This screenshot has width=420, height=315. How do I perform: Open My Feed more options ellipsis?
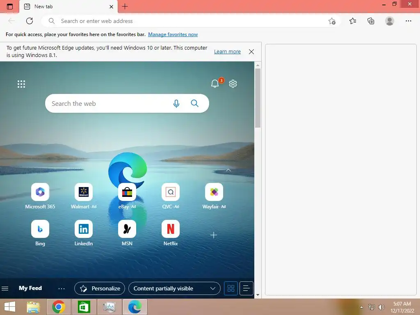(62, 288)
